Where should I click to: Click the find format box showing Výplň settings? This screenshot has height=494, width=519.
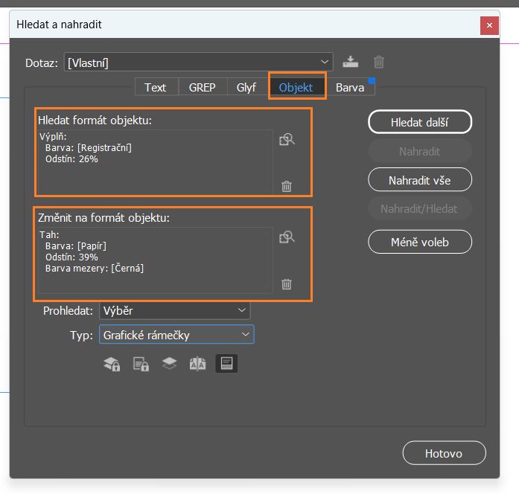(155, 161)
